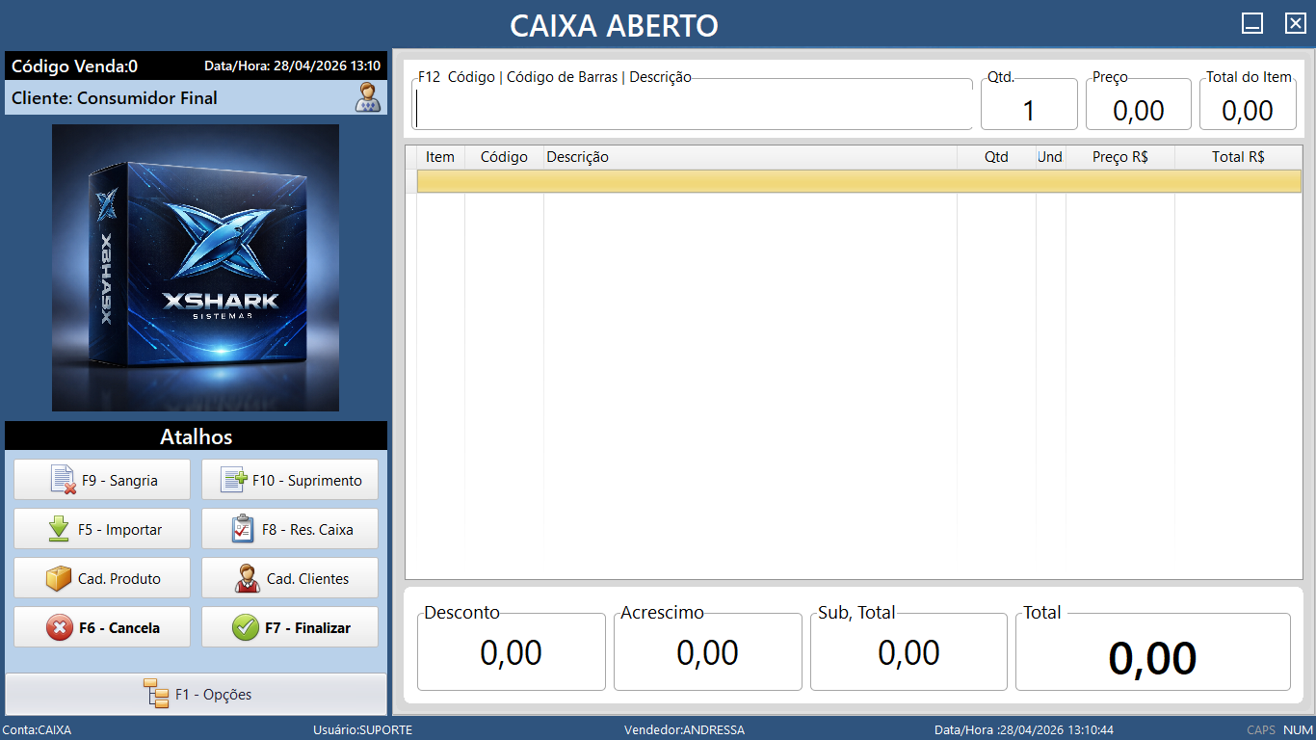The height and width of the screenshot is (740, 1316).
Task: Open the F9 - Sangria cash withdrawal
Action: click(102, 480)
